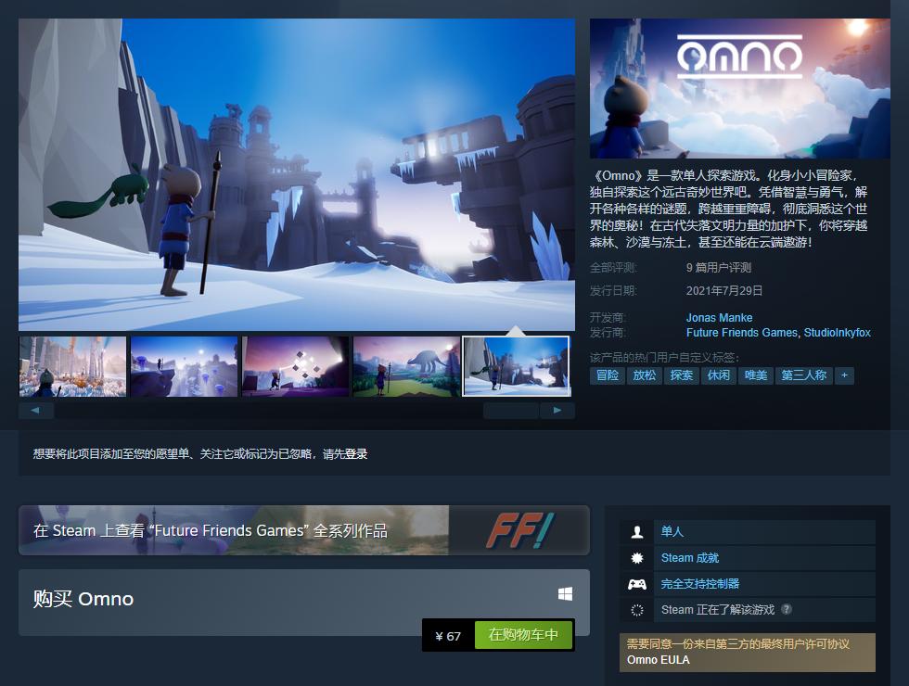This screenshot has height=686, width=909.
Task: Click the 休闲 tag
Action: [x=718, y=375]
